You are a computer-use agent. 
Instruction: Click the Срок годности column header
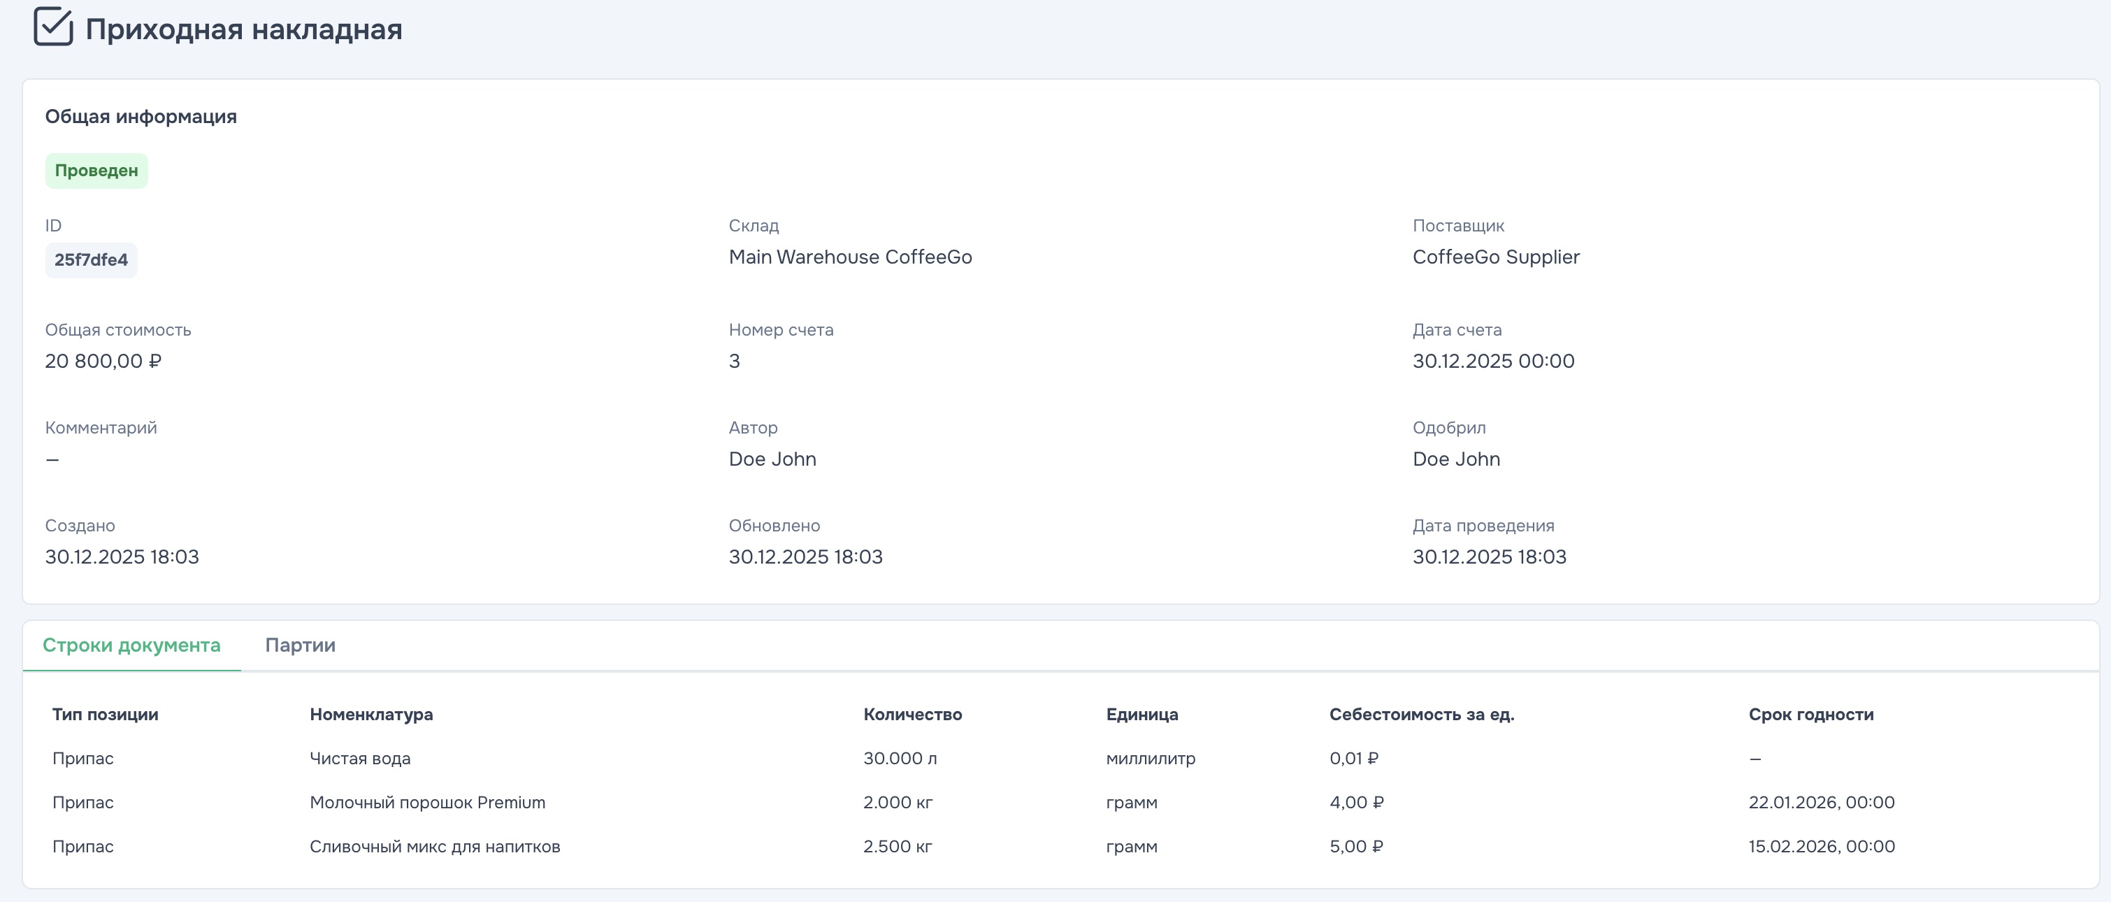(1810, 714)
